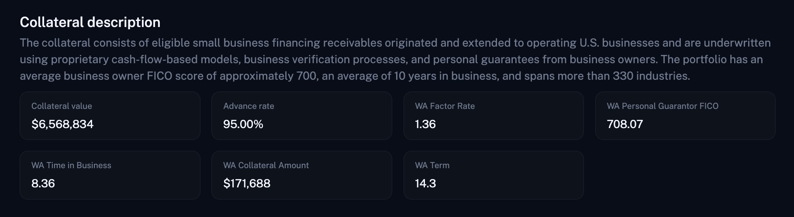Click the 8.36 time in business value
This screenshot has height=217, width=794.
(x=43, y=183)
